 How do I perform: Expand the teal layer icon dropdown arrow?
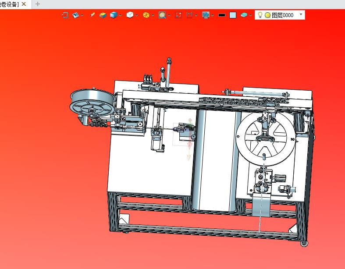click(x=250, y=15)
